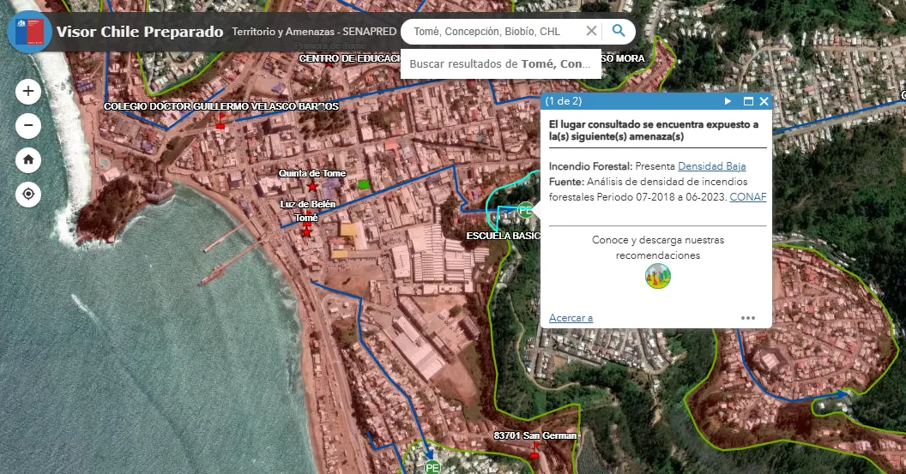Go to next popup result
The height and width of the screenshot is (474, 906).
tap(728, 101)
